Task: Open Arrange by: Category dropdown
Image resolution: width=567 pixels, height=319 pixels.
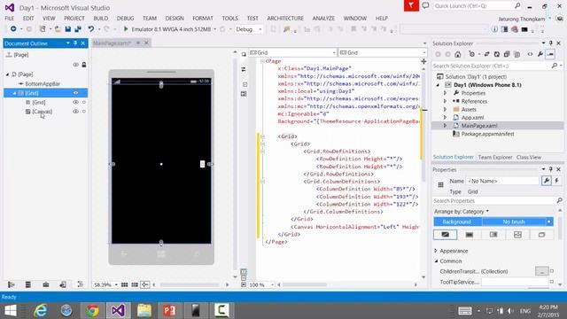Action: [x=461, y=211]
